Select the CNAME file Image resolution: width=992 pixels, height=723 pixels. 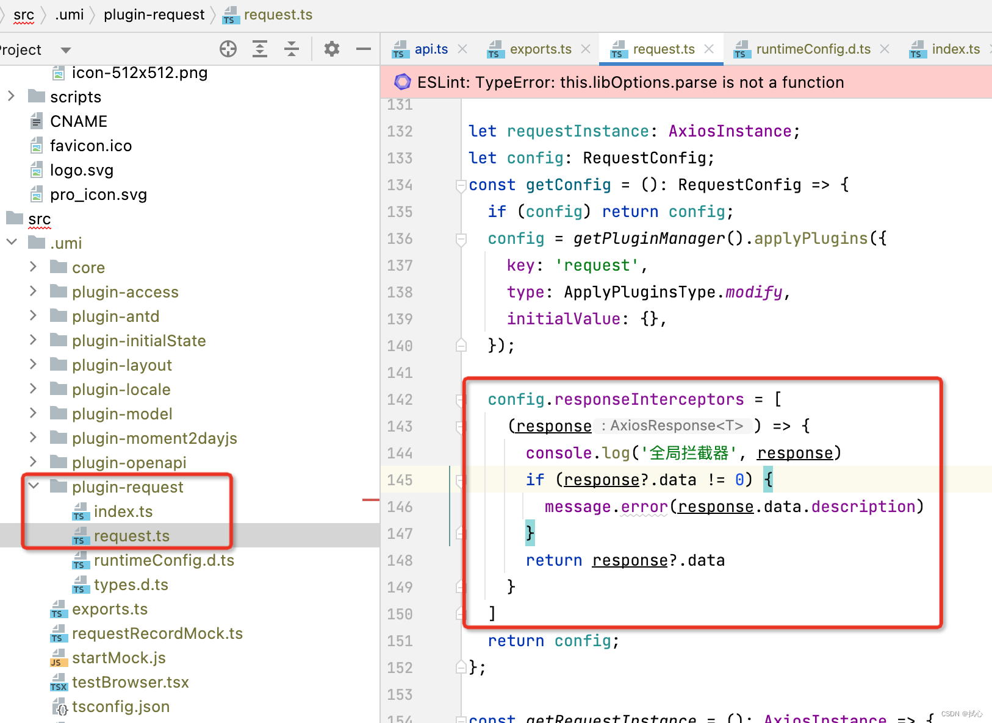coord(79,121)
